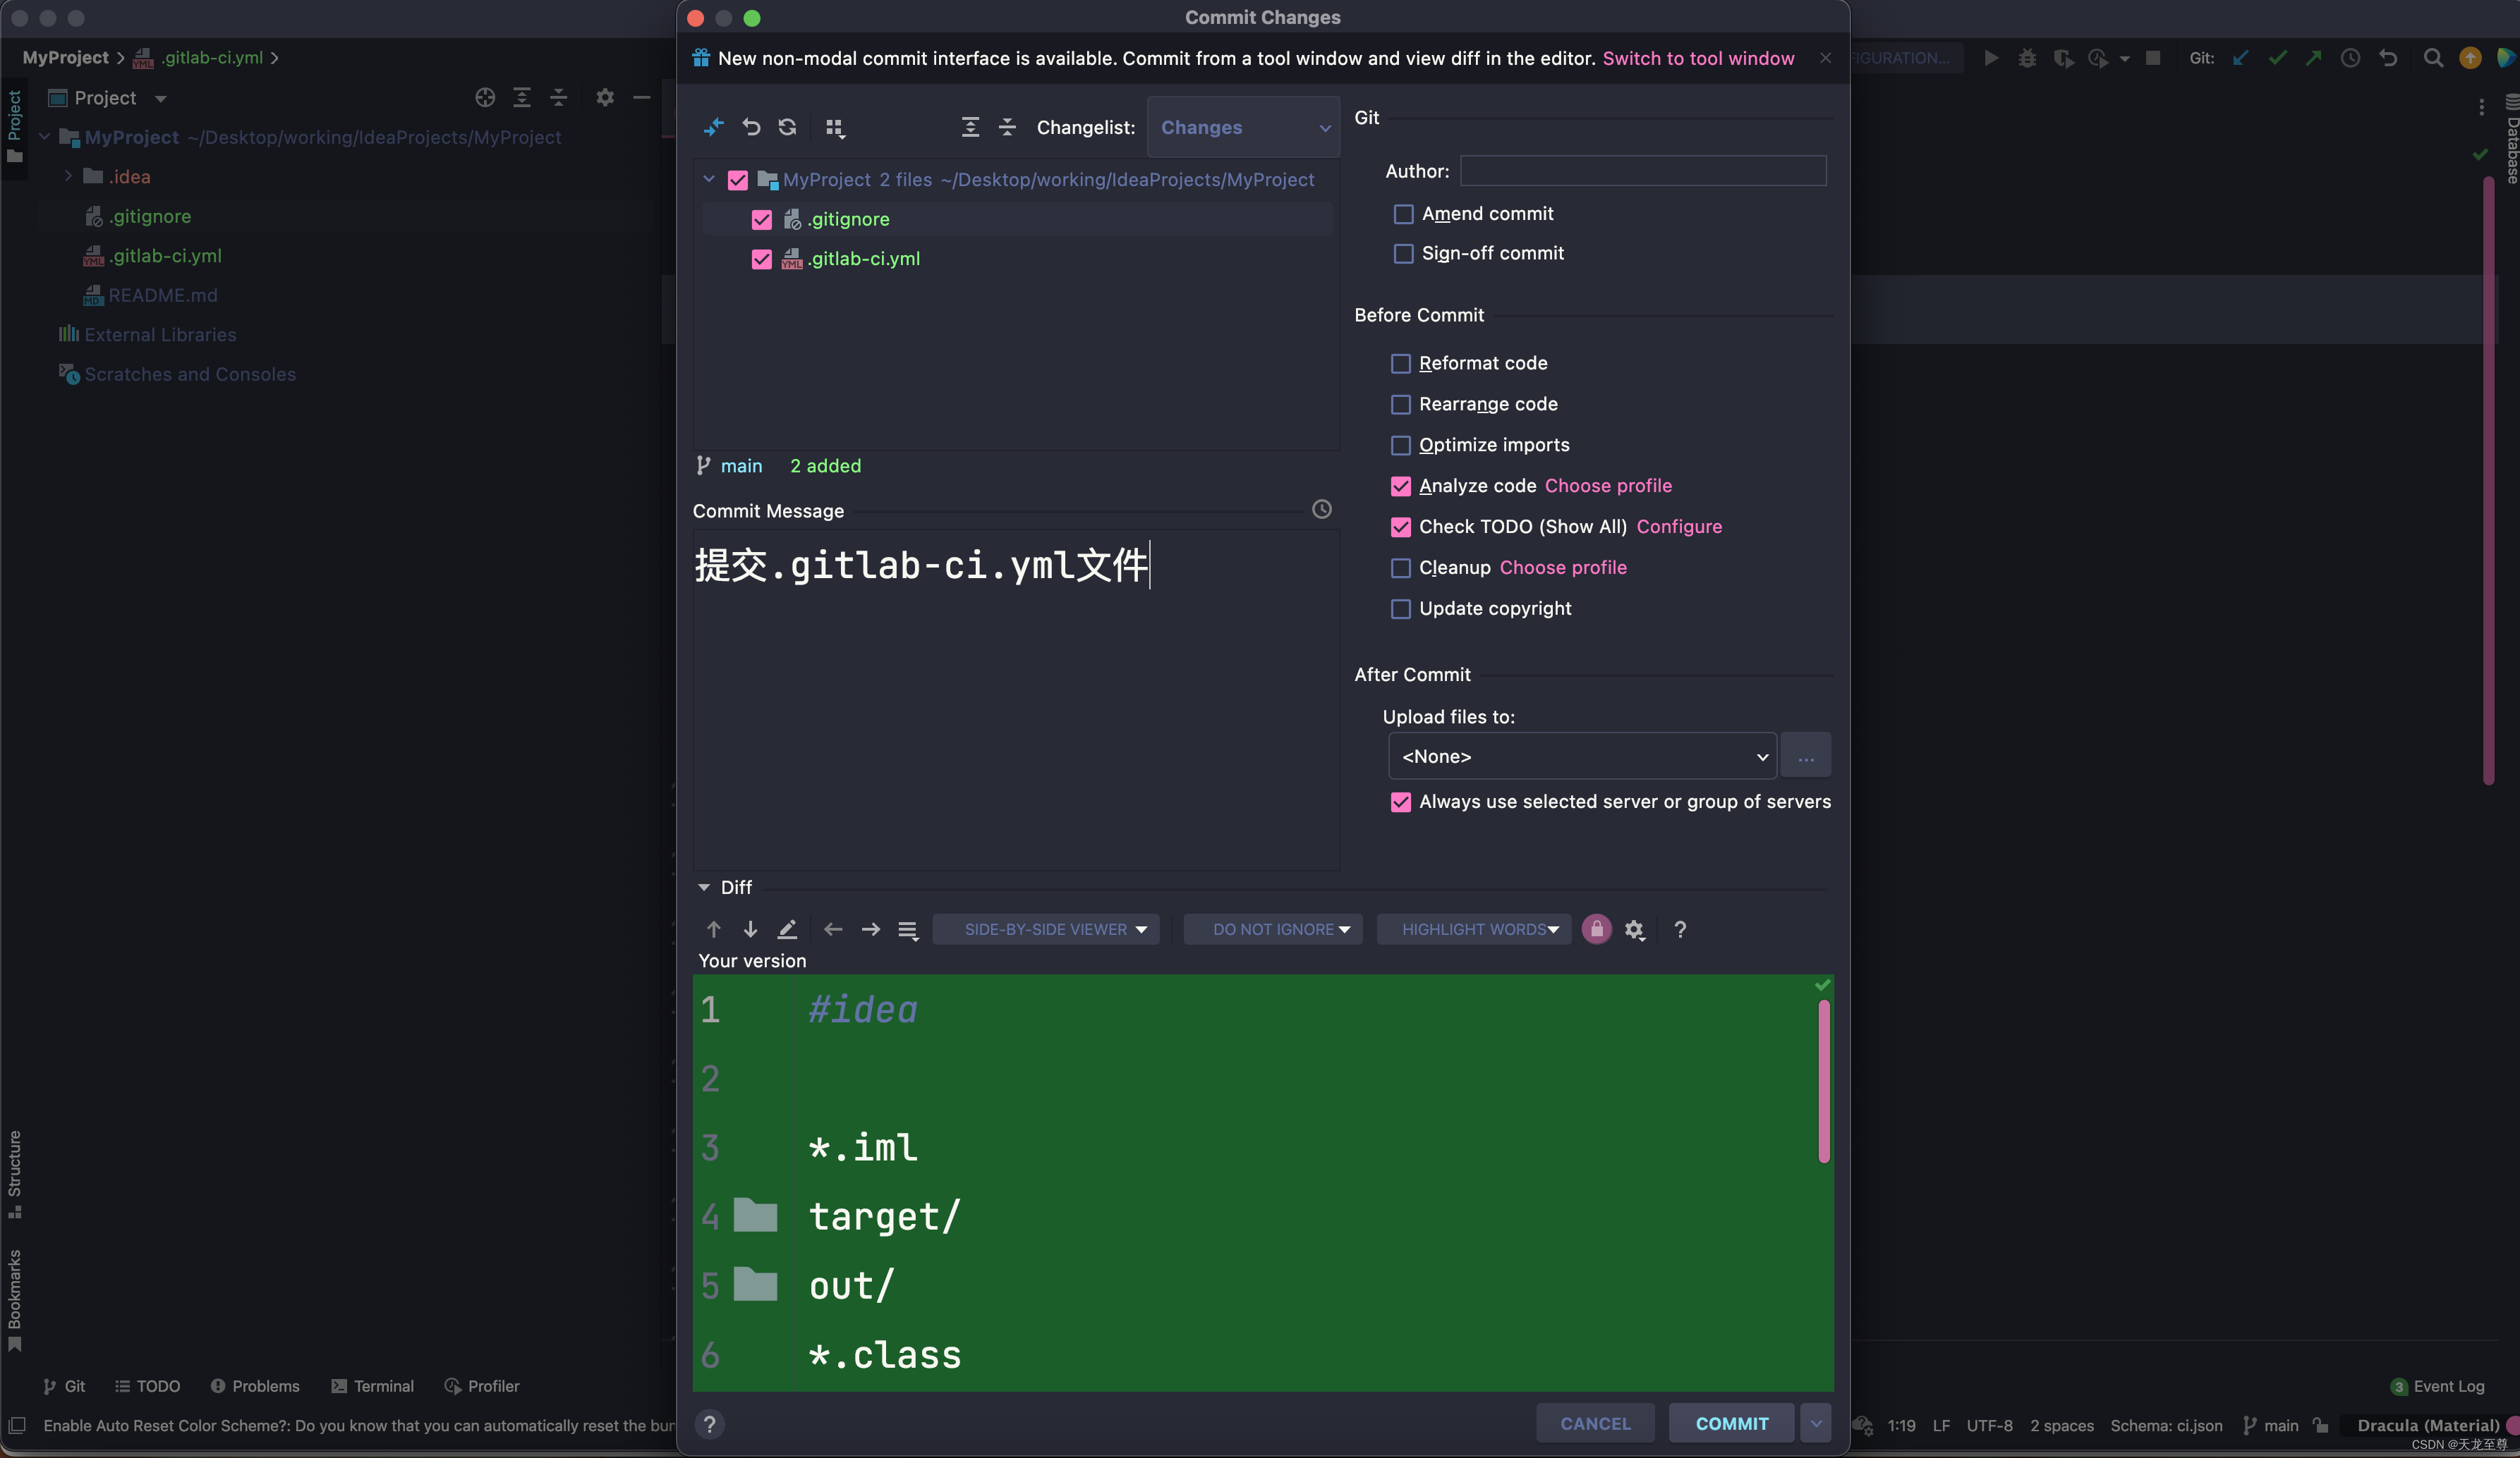Image resolution: width=2520 pixels, height=1458 pixels.
Task: Click the Go to changed file list icon
Action: (x=908, y=931)
